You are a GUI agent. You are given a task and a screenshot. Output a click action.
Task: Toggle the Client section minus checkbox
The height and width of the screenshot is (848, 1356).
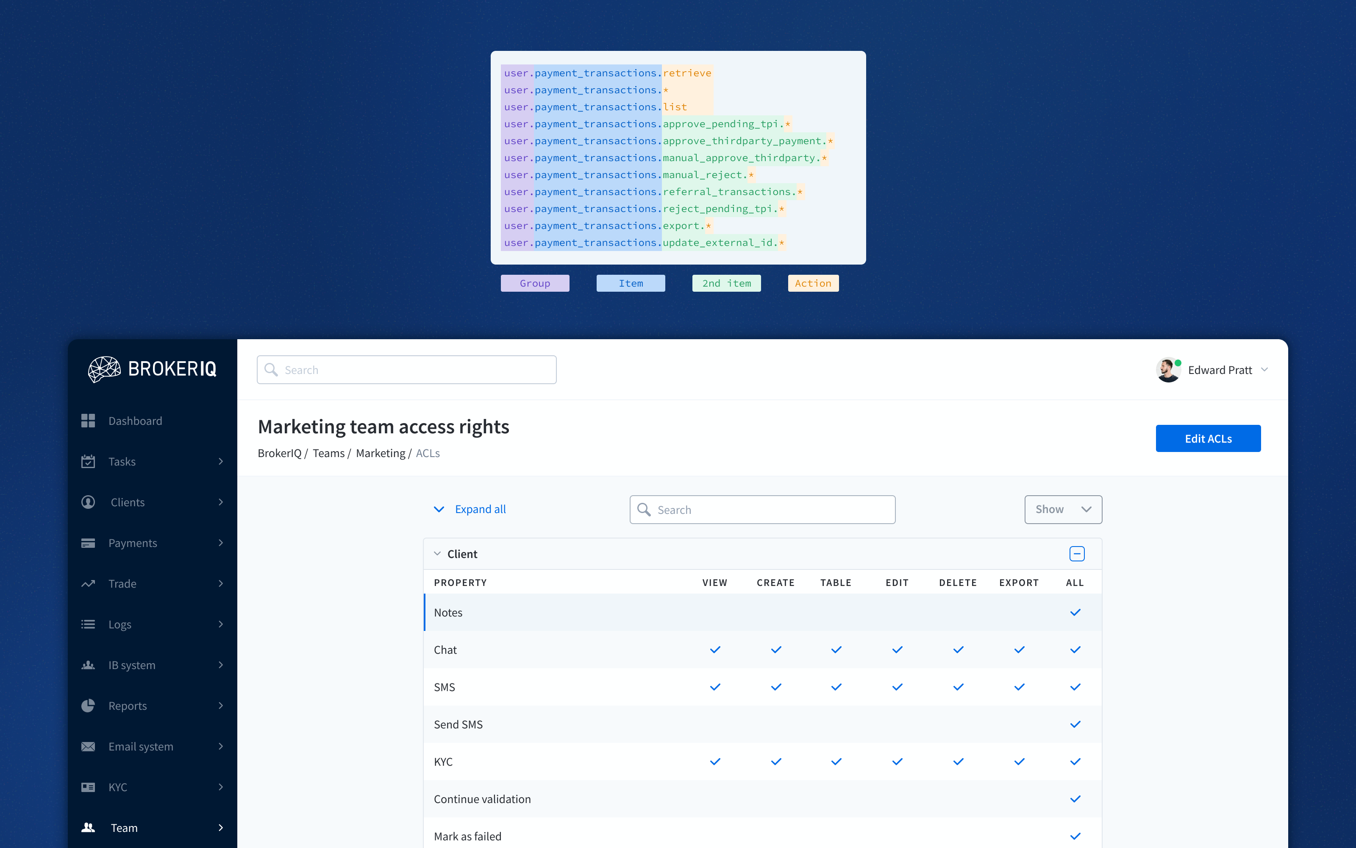[x=1076, y=554]
